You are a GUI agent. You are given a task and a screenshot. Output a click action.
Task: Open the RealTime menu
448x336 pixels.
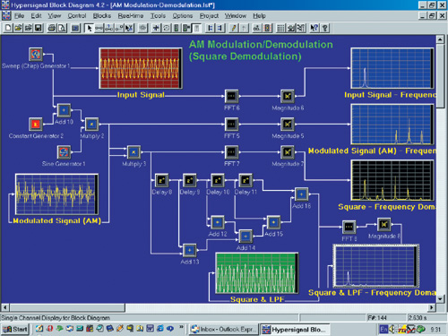tap(131, 16)
